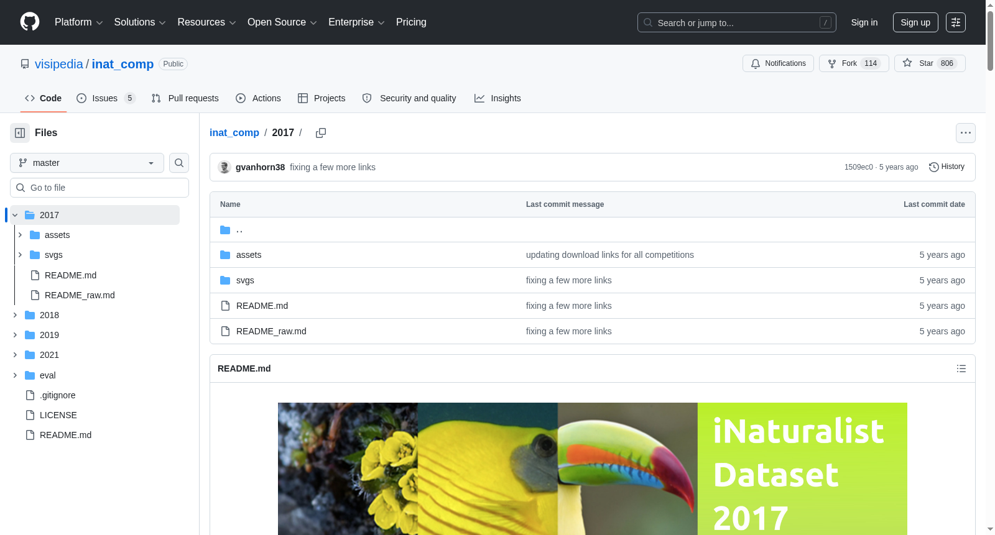Focus the Go to file input

(x=99, y=188)
